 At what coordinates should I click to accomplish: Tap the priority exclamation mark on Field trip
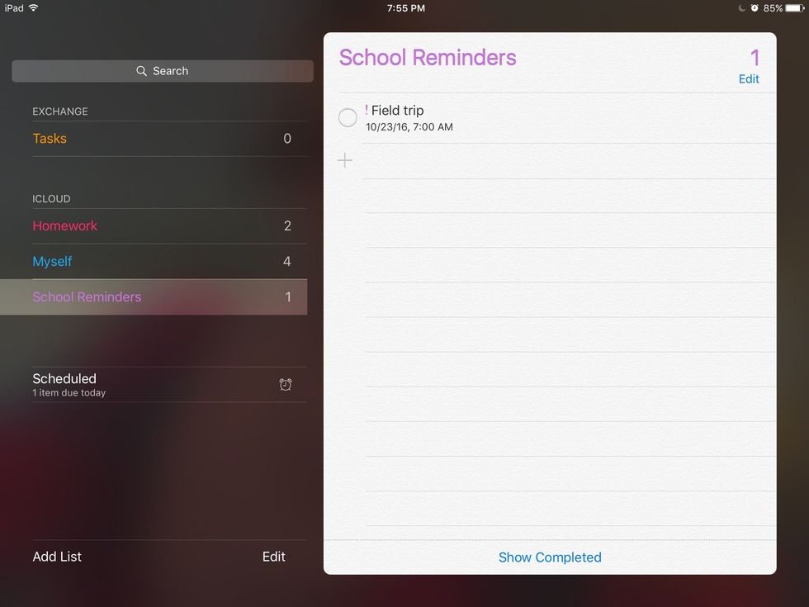point(367,110)
